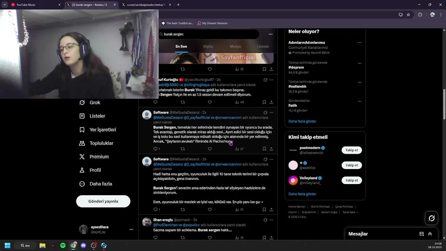Open Spotify from the taskbar
446x251 pixels.
point(63,245)
